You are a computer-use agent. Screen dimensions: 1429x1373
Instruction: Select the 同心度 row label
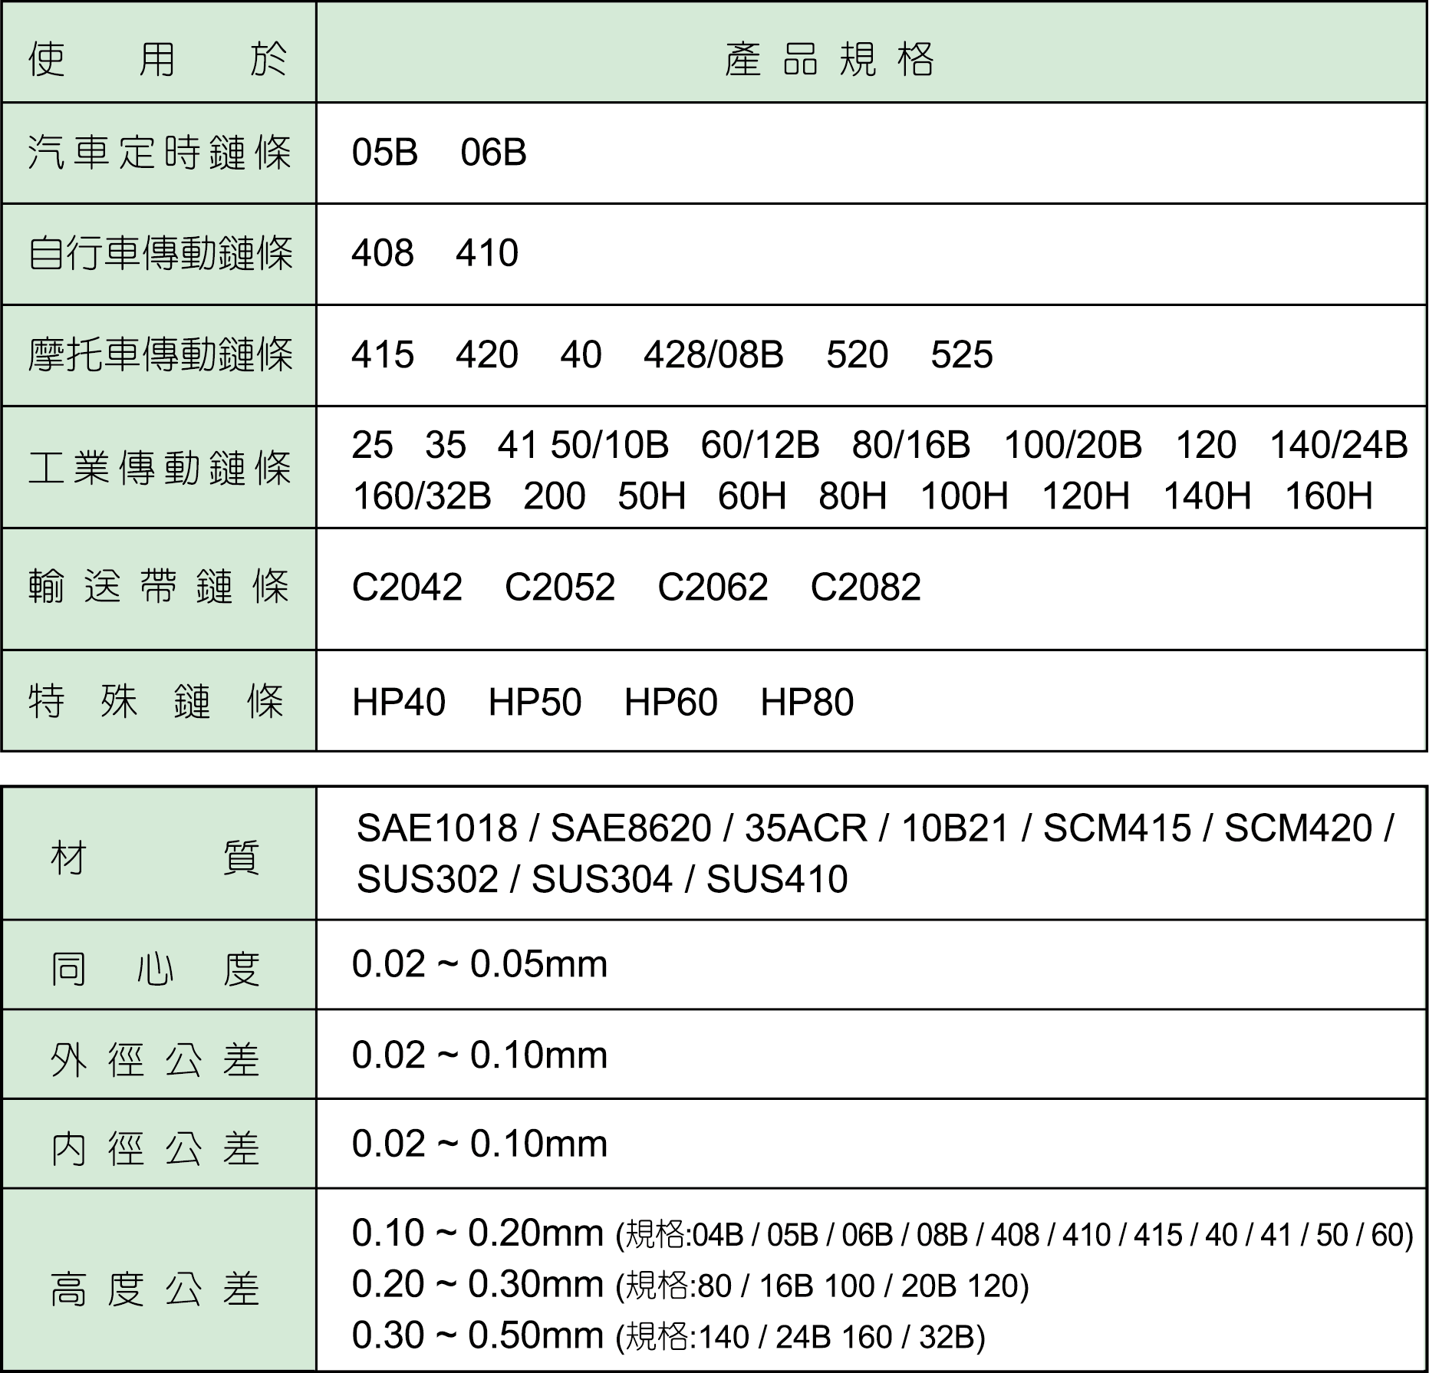156,969
